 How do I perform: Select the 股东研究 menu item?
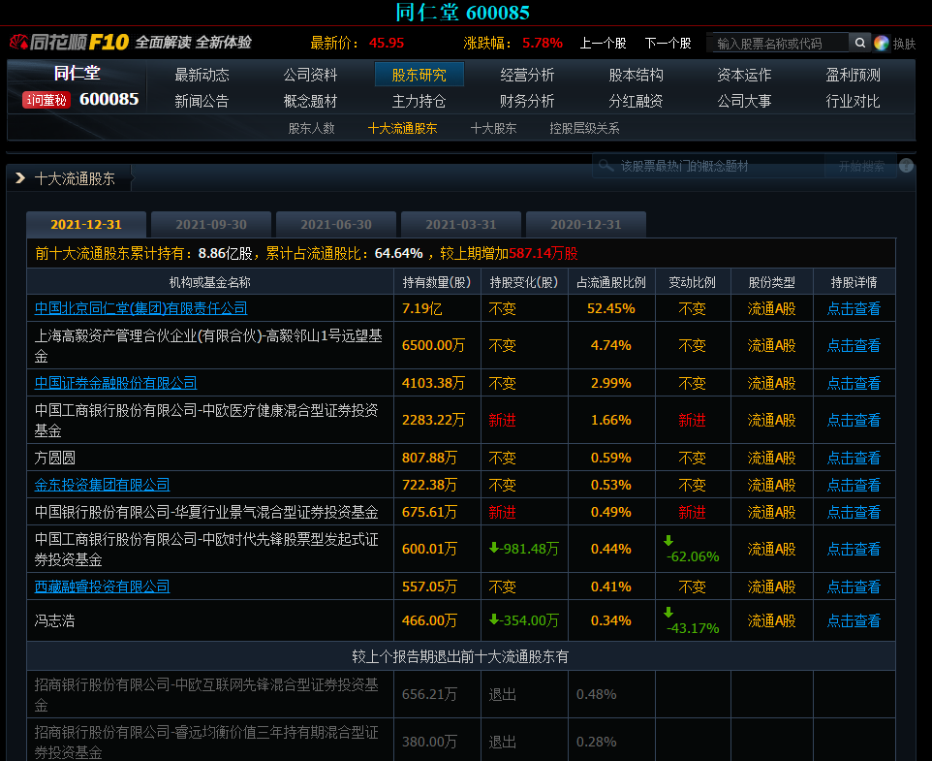[x=419, y=75]
